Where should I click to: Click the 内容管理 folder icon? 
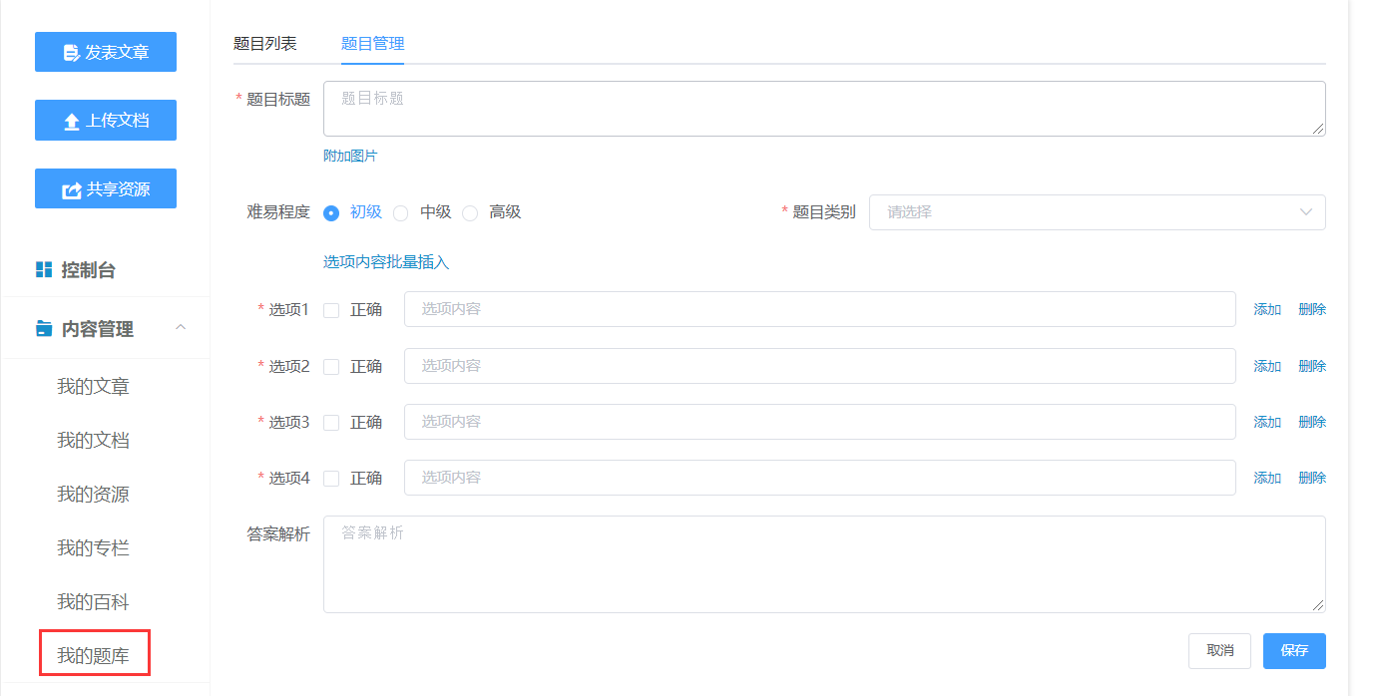pos(44,329)
